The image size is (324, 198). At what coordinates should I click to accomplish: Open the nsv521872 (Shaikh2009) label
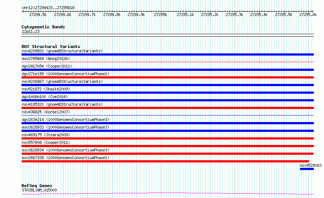46,89
